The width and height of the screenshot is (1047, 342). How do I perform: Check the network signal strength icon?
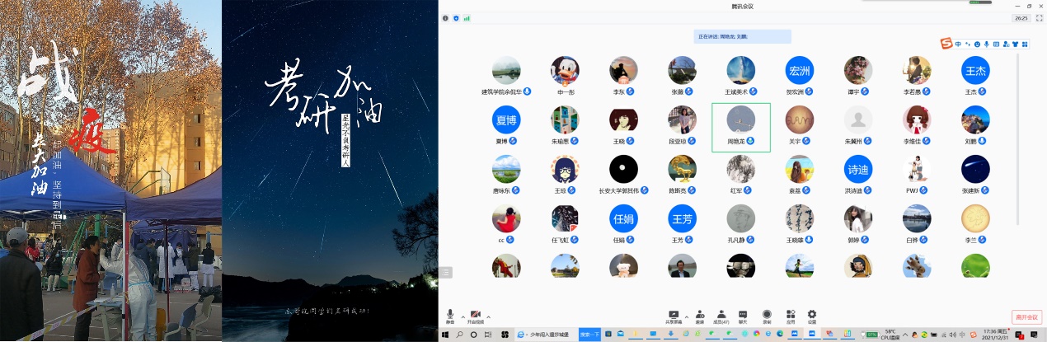pyautogui.click(x=467, y=17)
